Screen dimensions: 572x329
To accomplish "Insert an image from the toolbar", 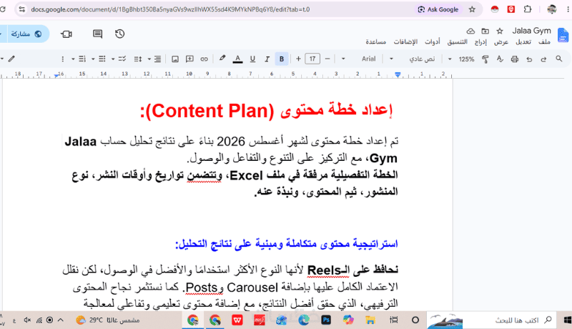I will (175, 59).
